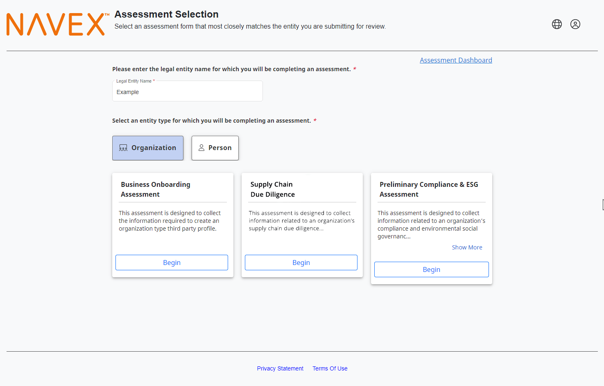Screen dimensions: 604x386
Task: Select the Organization entity type
Action: tap(148, 148)
